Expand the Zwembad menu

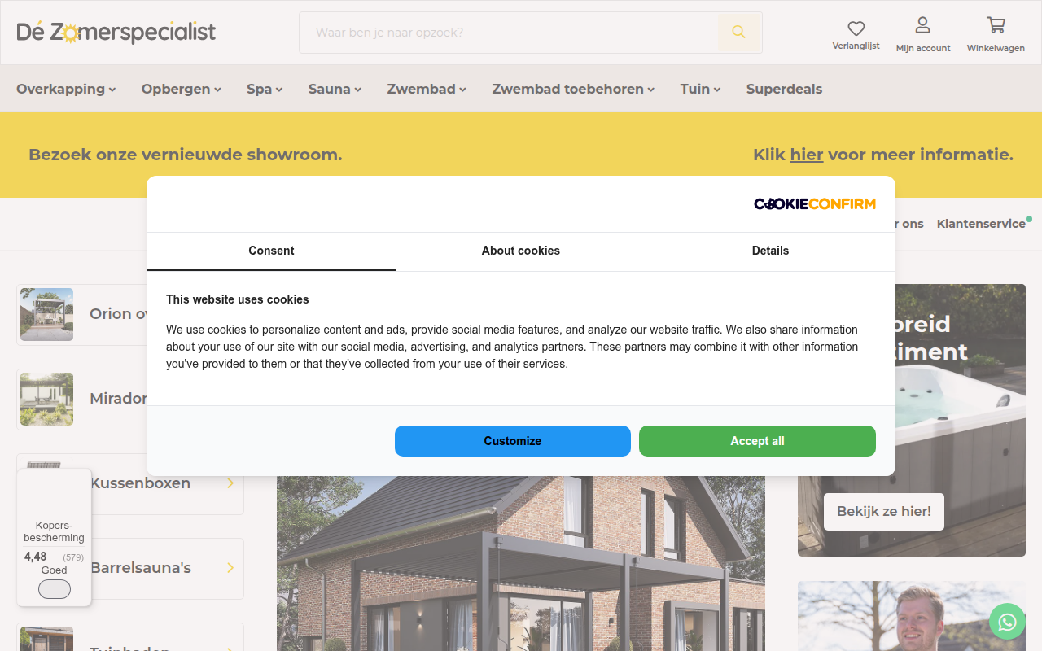point(427,89)
